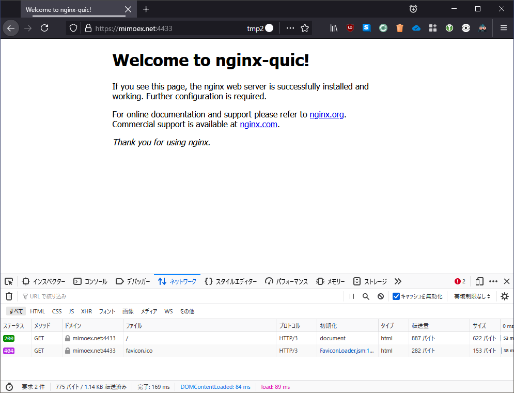Bookmark the page with the star
Image resolution: width=514 pixels, height=393 pixels.
tap(305, 28)
